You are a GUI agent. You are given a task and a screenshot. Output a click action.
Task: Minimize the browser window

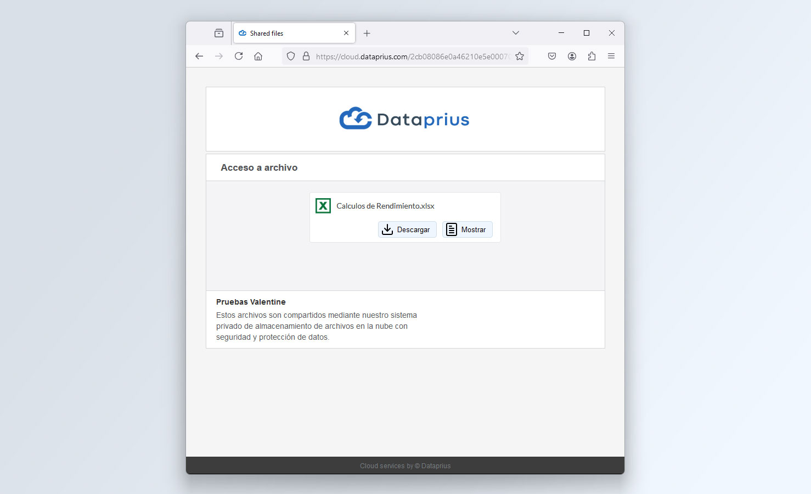[561, 33]
